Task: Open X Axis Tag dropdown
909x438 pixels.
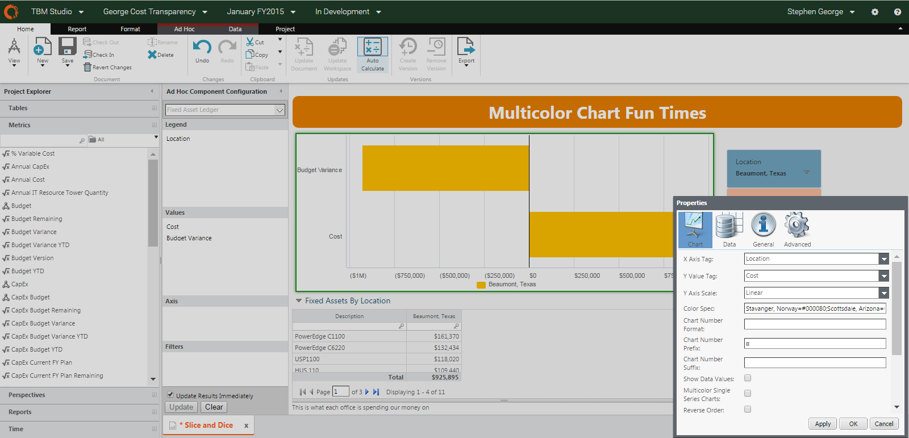Action: point(883,259)
